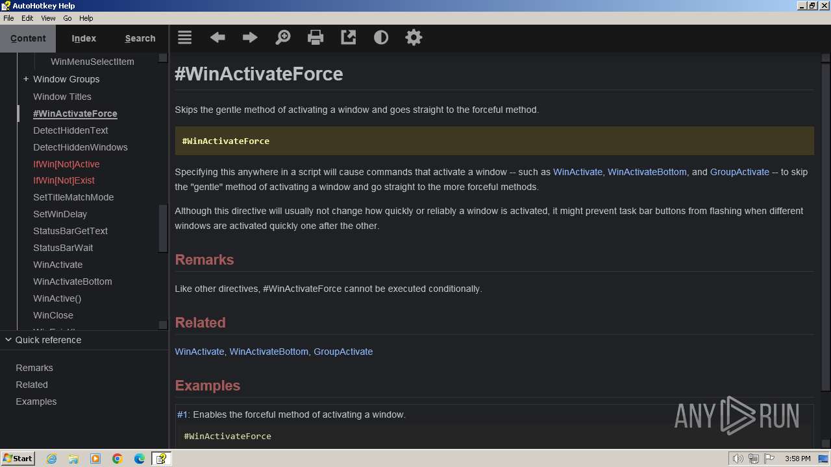Click the network tray icon

(754, 459)
